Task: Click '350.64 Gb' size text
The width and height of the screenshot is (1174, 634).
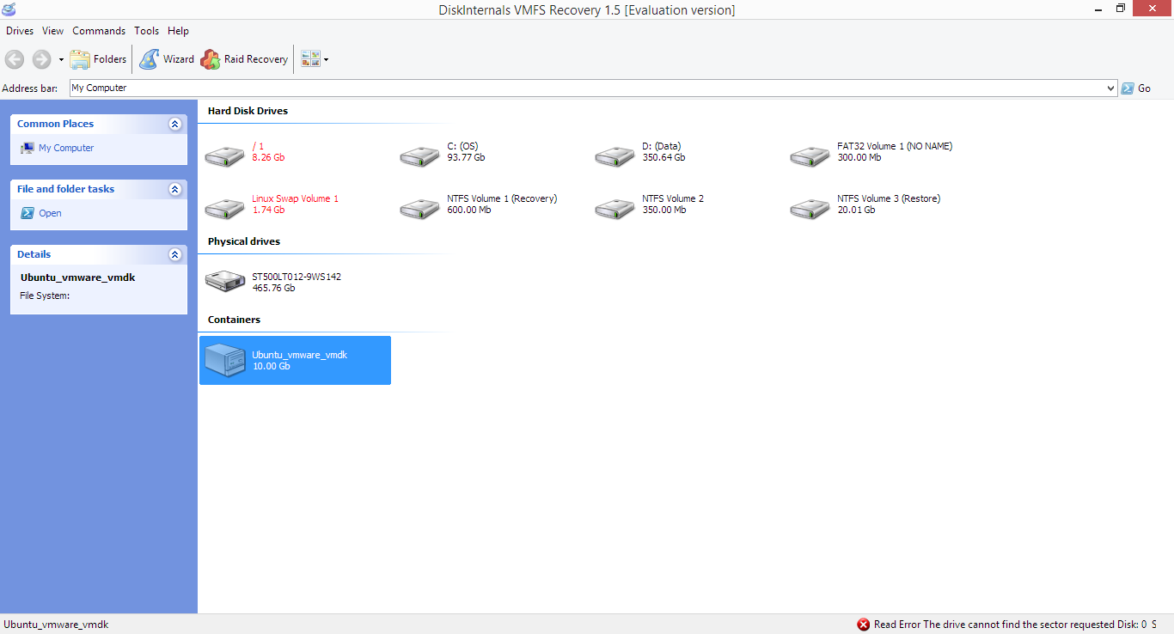Action: [x=663, y=158]
